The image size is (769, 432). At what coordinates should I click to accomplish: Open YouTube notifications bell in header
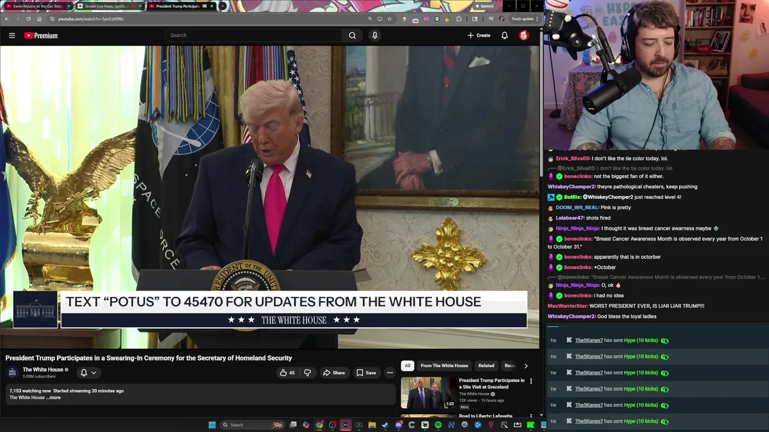coord(505,35)
